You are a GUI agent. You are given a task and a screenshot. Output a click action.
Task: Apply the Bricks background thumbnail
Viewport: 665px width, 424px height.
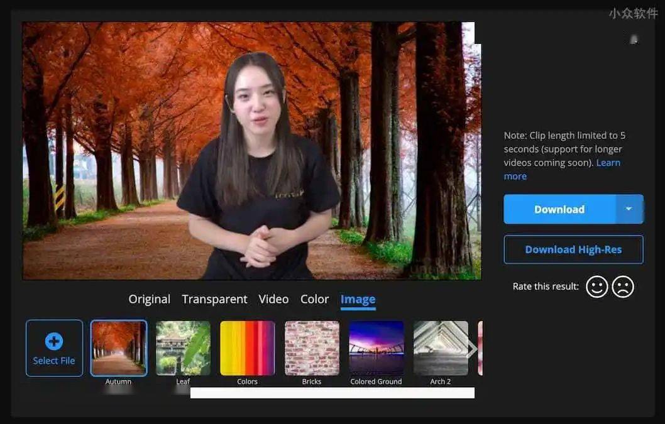point(312,348)
